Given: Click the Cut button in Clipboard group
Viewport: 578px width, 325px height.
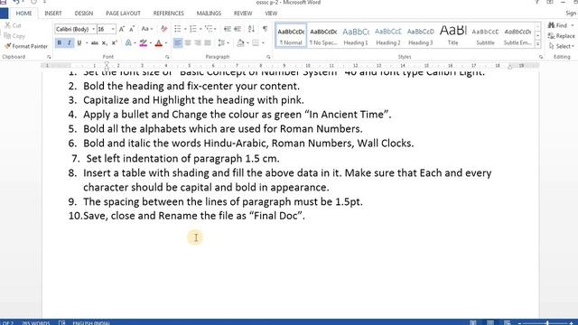Looking at the screenshot, I should tap(13, 25).
